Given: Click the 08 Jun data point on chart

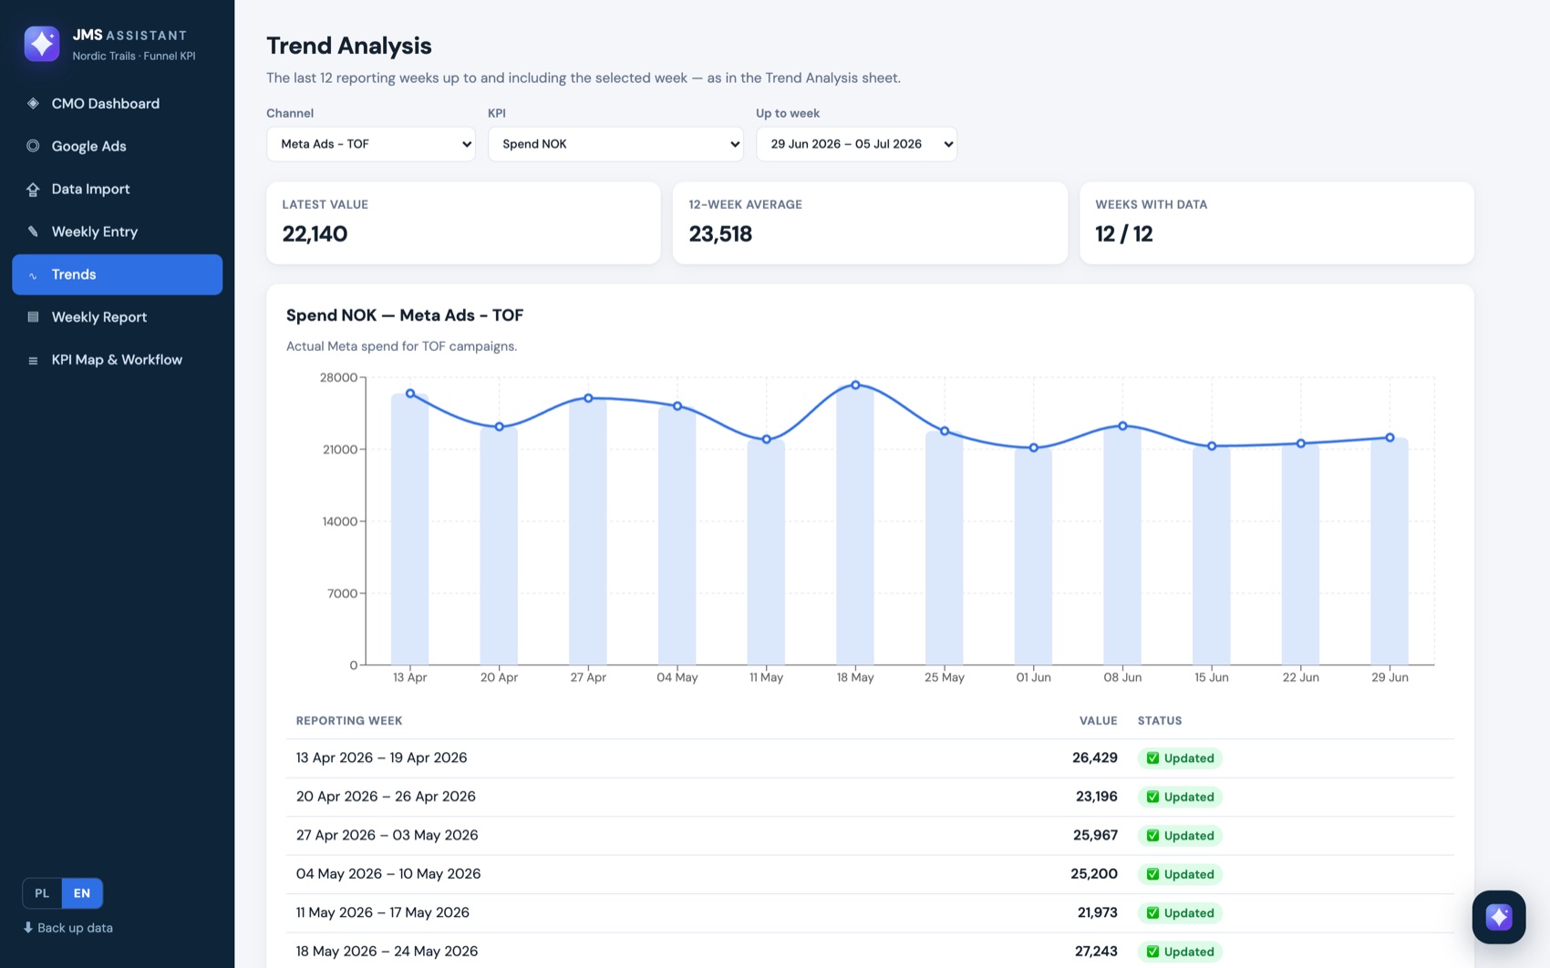Looking at the screenshot, I should (1122, 426).
